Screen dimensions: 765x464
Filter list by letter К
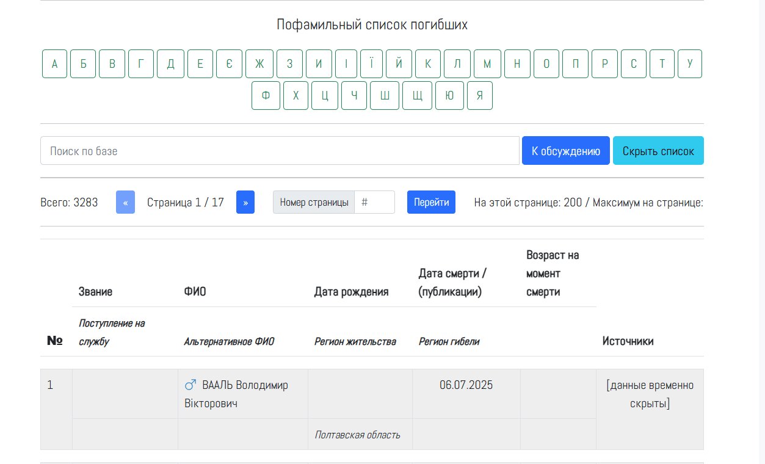coord(428,64)
